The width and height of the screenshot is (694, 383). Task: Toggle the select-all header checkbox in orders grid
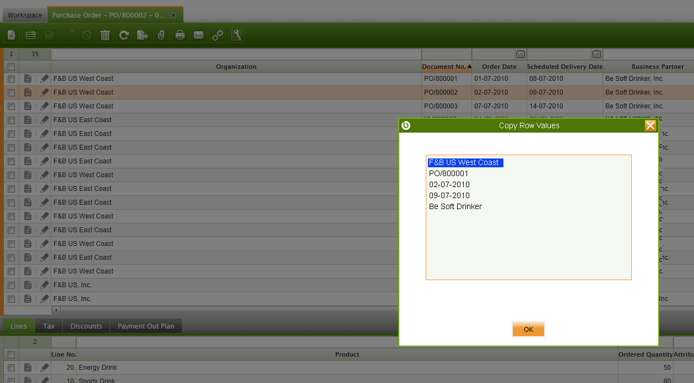[x=12, y=67]
